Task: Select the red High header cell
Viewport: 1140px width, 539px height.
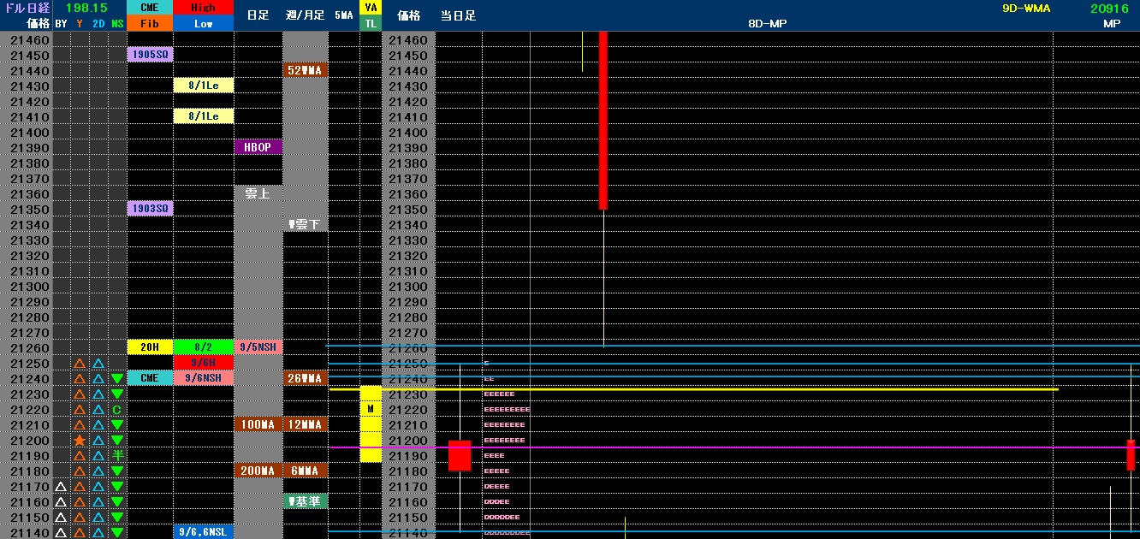Action: (x=203, y=8)
